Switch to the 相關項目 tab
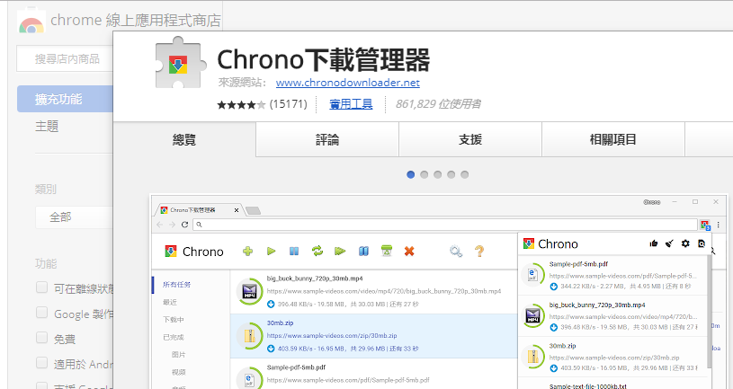Viewport: 733px width, 389px height. click(x=613, y=139)
